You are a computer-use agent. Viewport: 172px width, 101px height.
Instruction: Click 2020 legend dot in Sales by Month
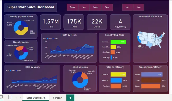tap(16, 71)
